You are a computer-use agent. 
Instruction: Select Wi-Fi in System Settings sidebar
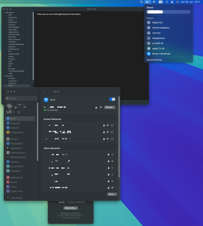[20, 119]
